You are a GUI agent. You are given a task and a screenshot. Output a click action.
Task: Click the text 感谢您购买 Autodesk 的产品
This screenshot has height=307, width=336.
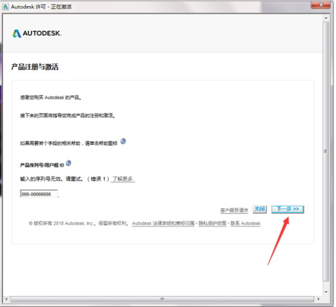click(50, 98)
